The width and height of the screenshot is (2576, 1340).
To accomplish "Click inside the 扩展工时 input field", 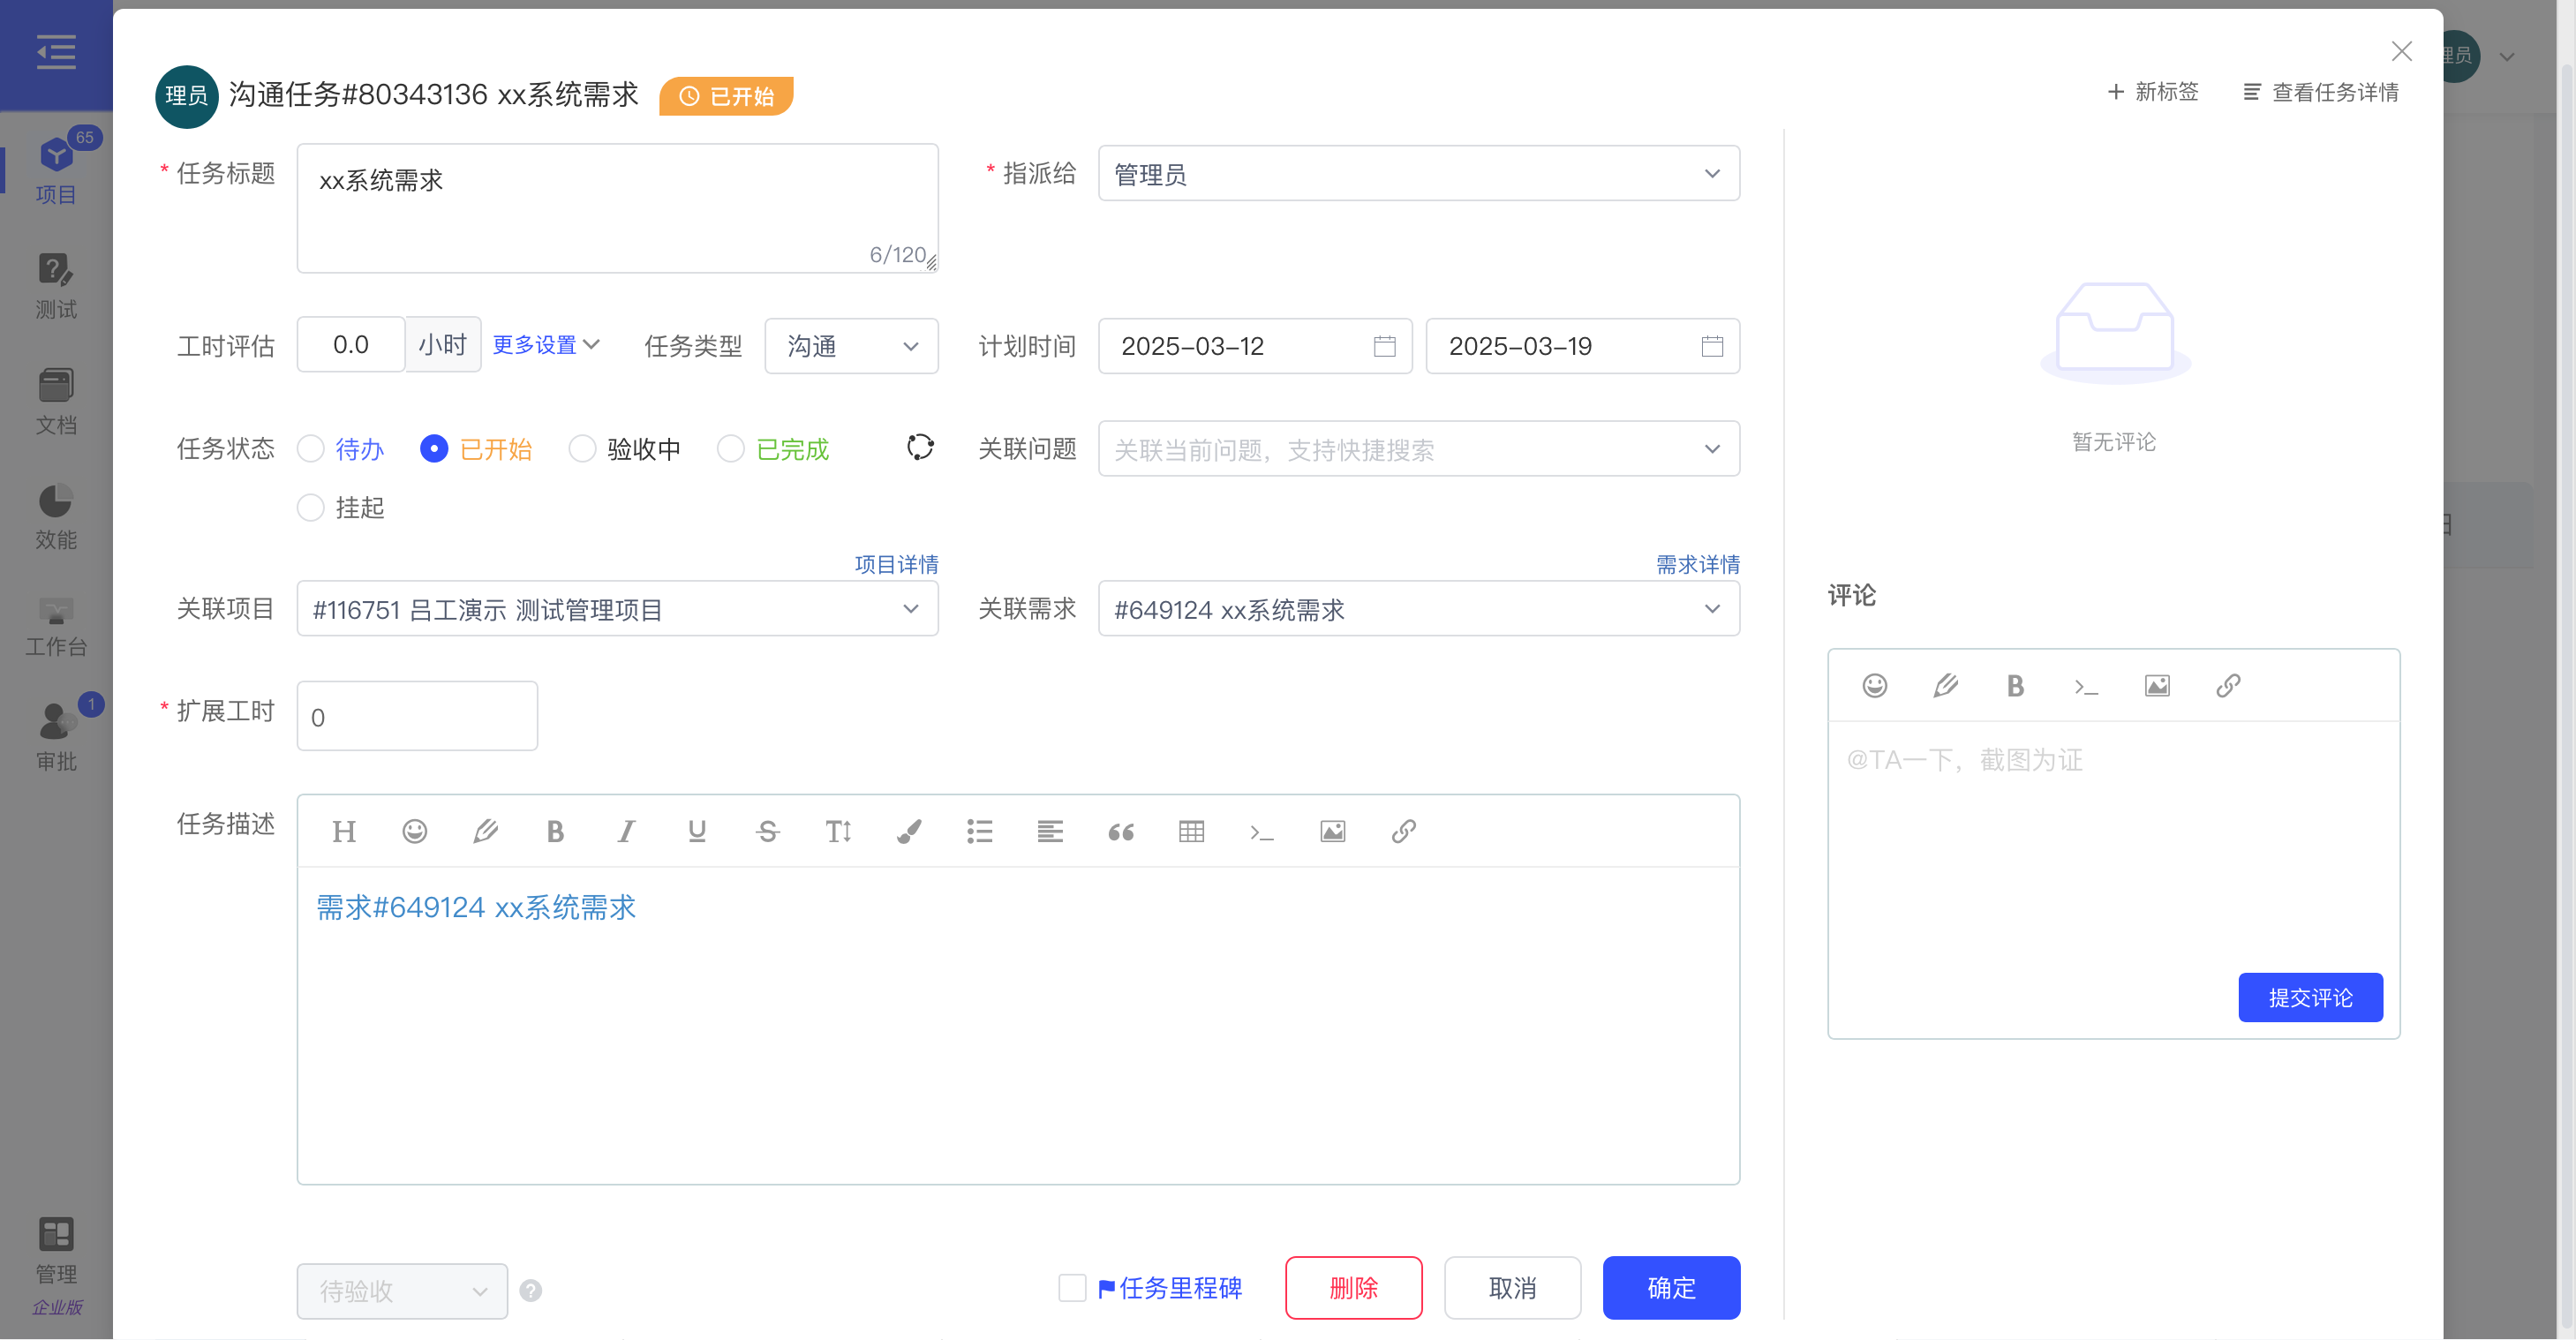I will click(x=416, y=716).
